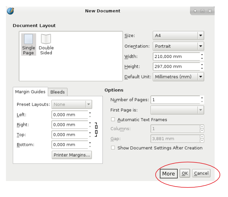Decrease Number of Pages with down arrow
Screen dimensions: 228x197
click(202, 101)
